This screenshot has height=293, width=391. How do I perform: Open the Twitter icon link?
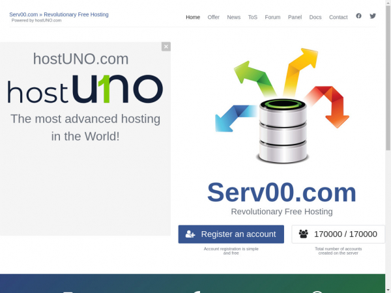tap(373, 16)
